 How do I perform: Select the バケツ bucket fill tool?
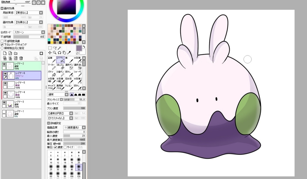click(52, 74)
